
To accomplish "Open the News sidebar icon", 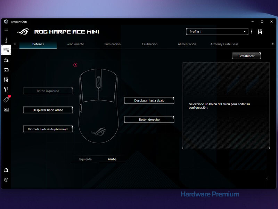I will [x=6, y=109].
